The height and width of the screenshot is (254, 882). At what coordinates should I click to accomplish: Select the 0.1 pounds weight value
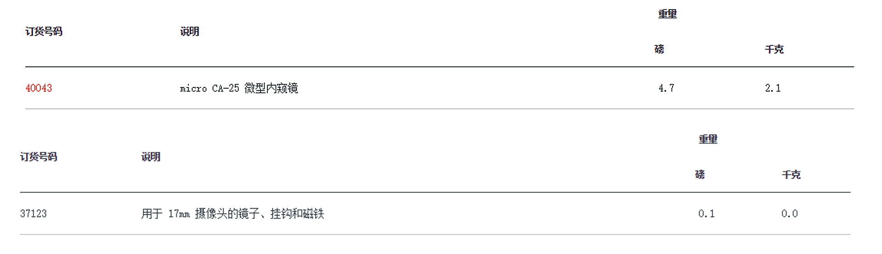(707, 214)
